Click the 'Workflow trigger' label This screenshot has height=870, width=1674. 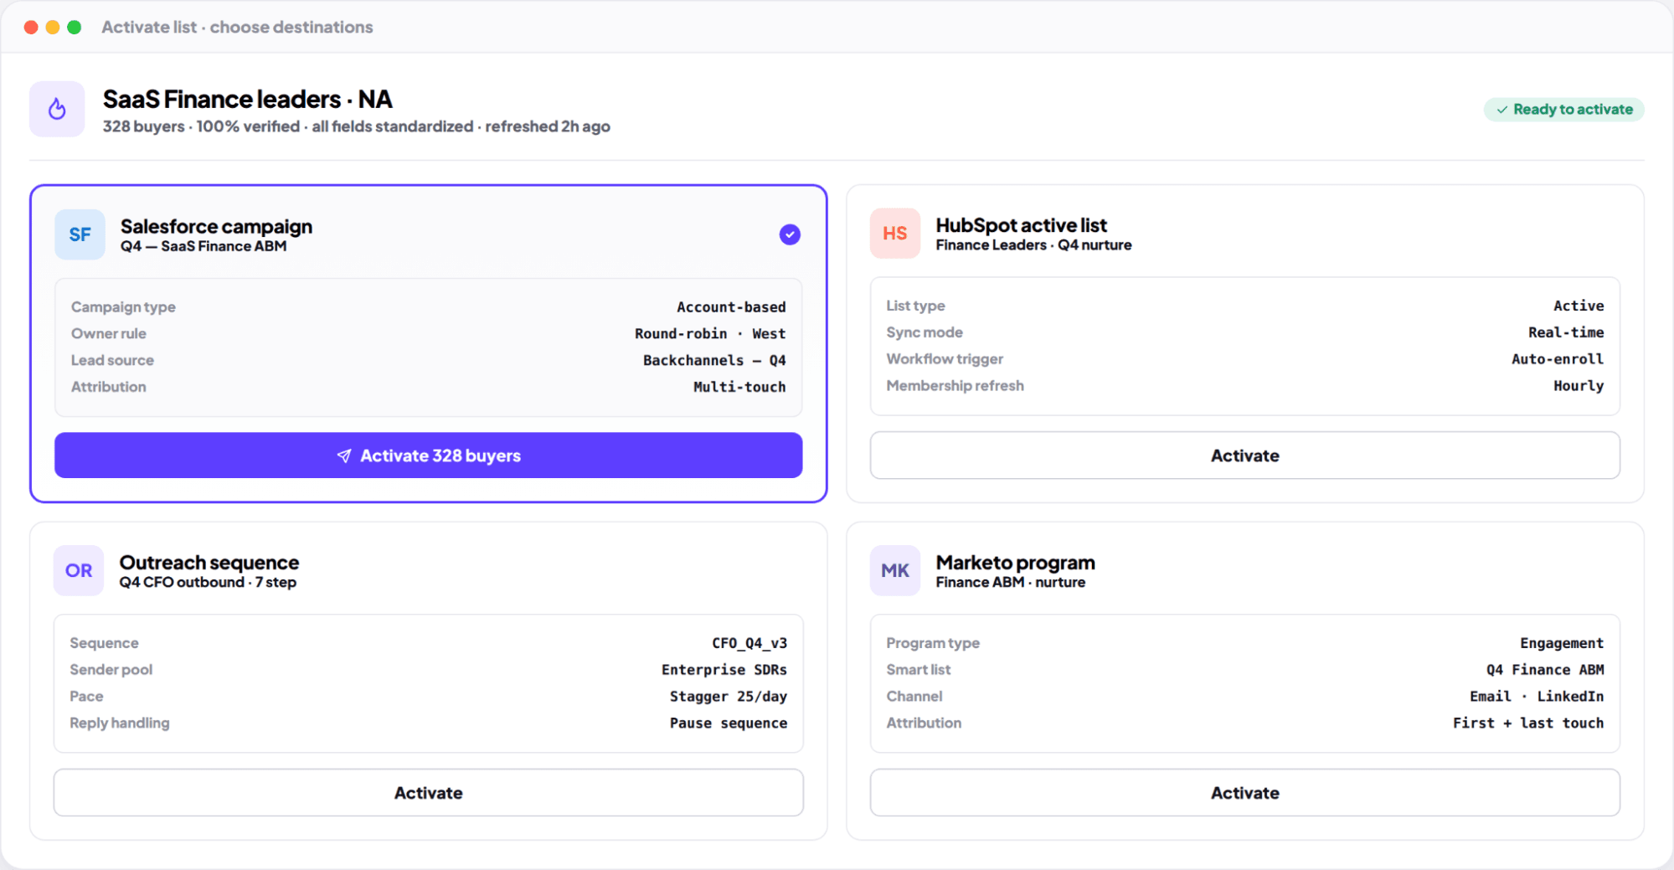tap(945, 359)
